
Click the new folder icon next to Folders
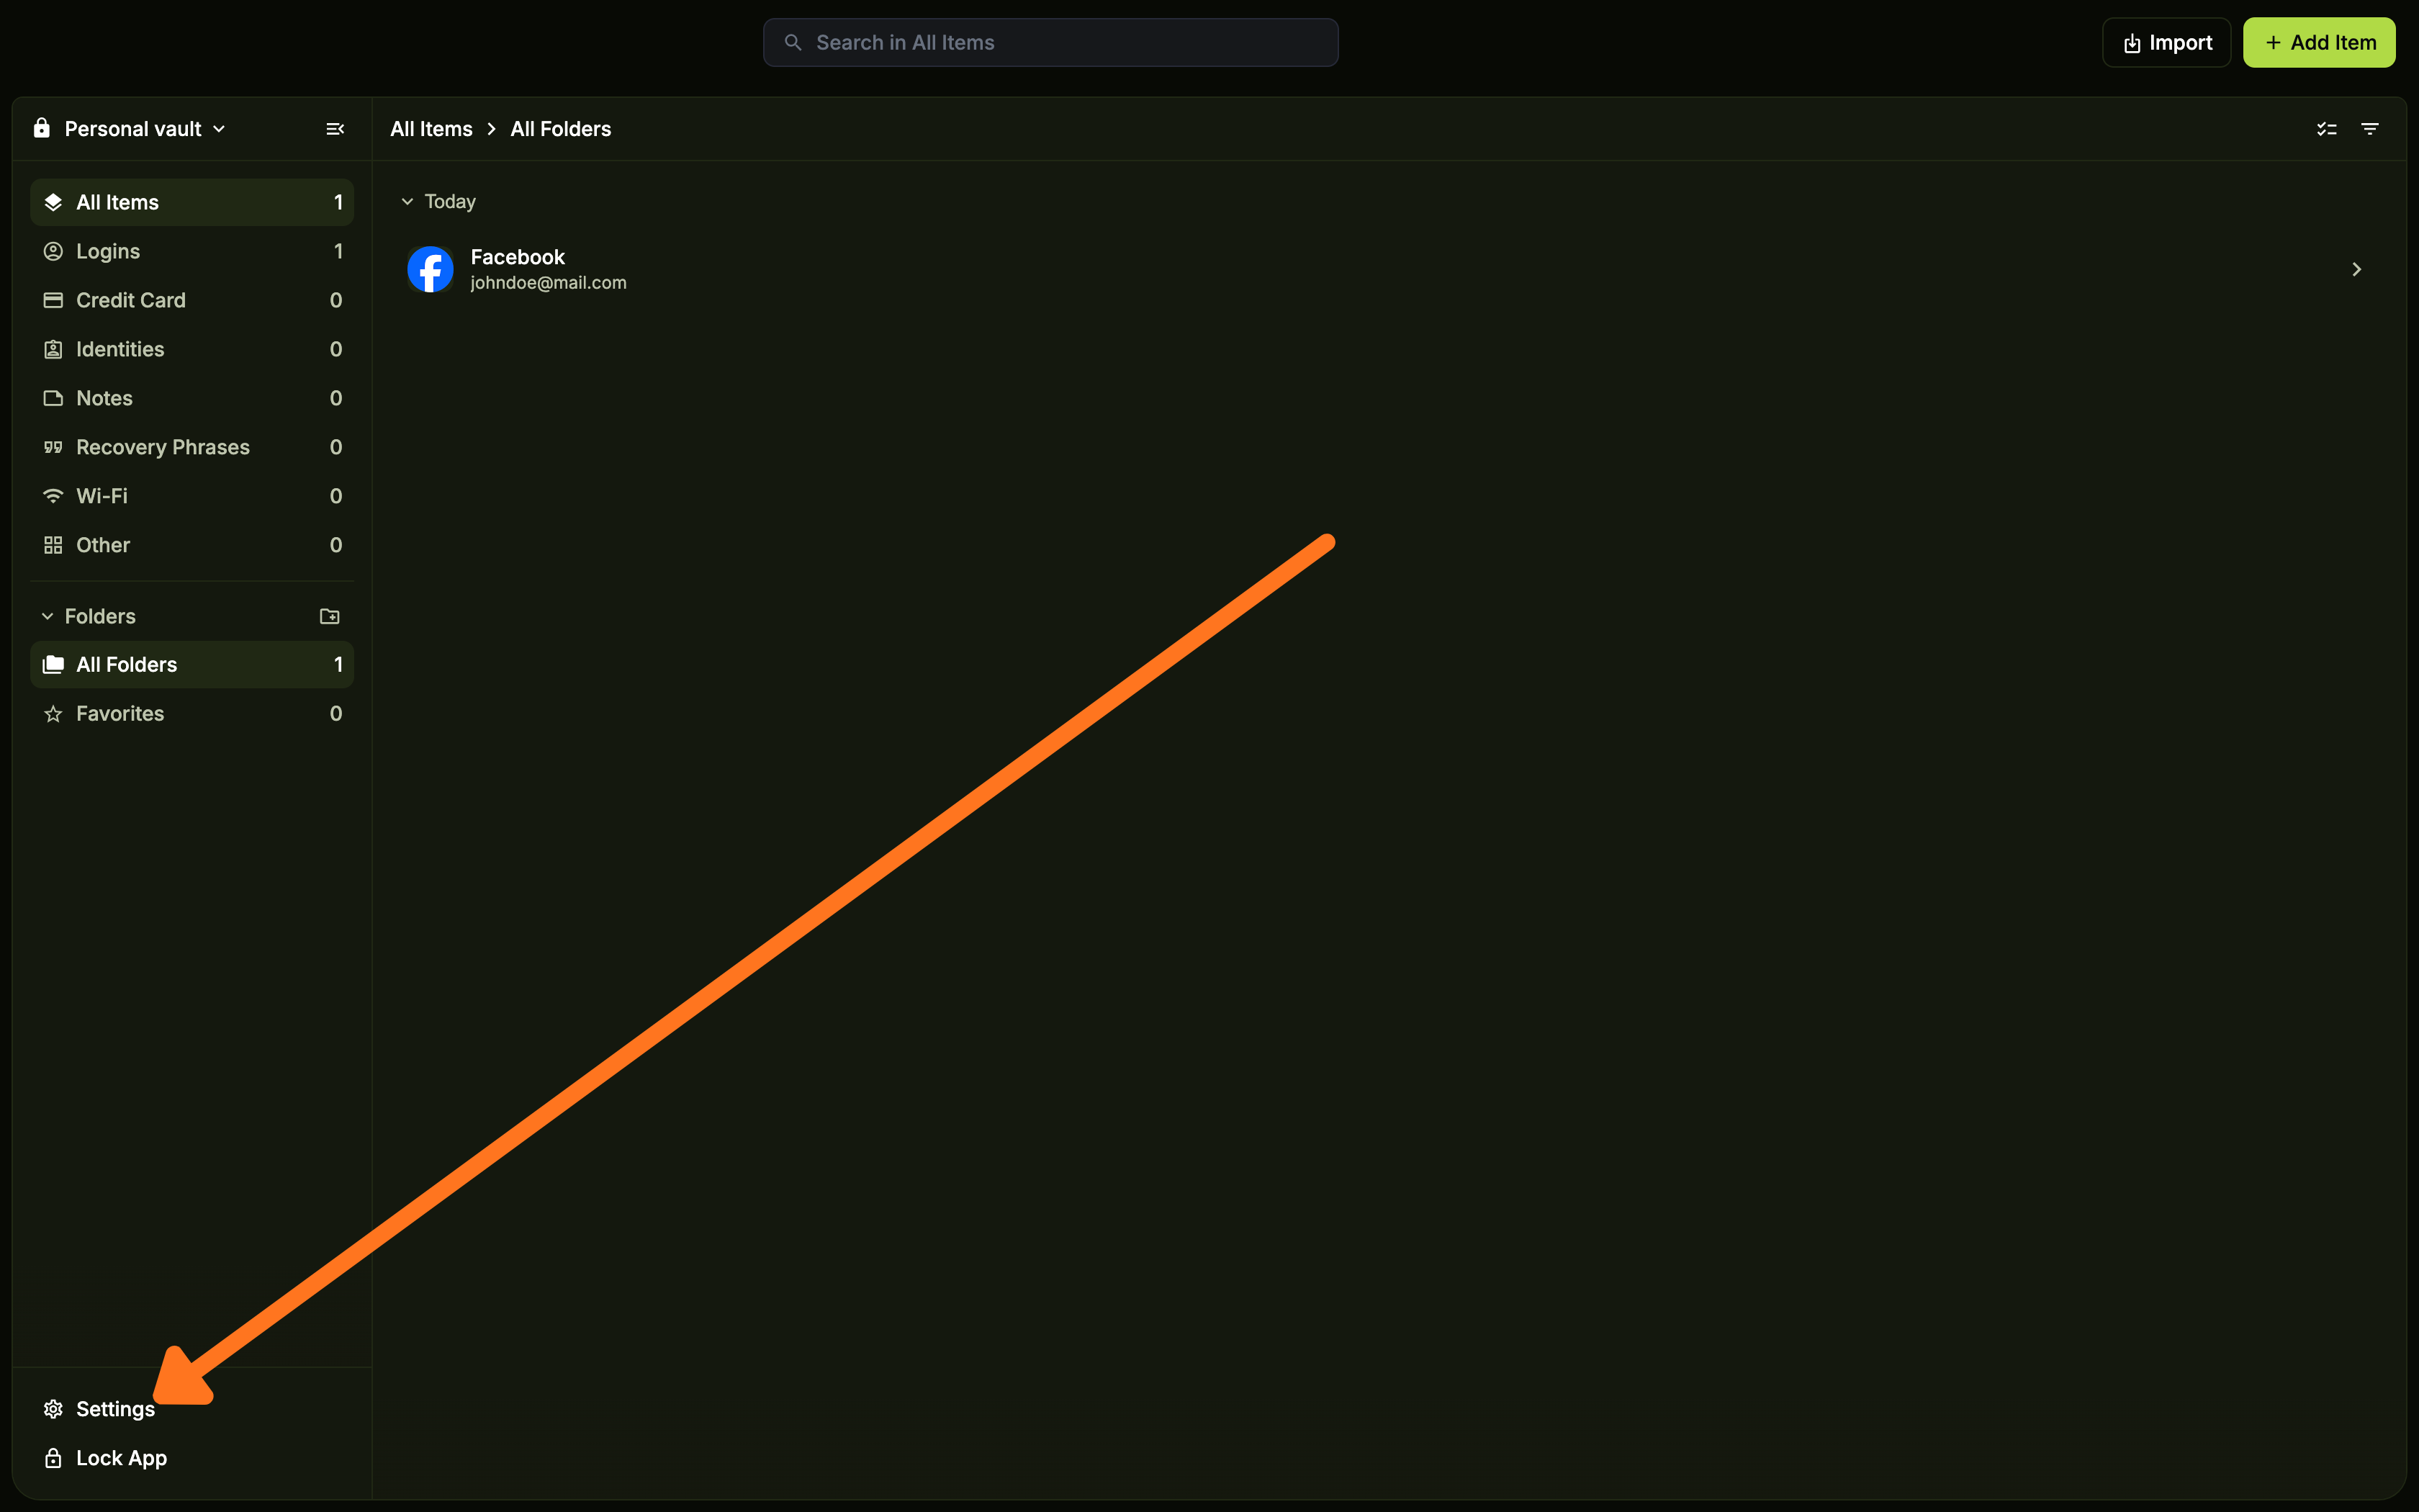coord(329,616)
